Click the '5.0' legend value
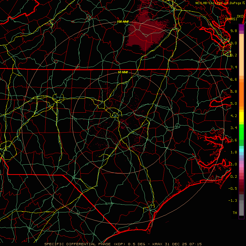Viewport: 246px width, 246px height. [234, 104]
